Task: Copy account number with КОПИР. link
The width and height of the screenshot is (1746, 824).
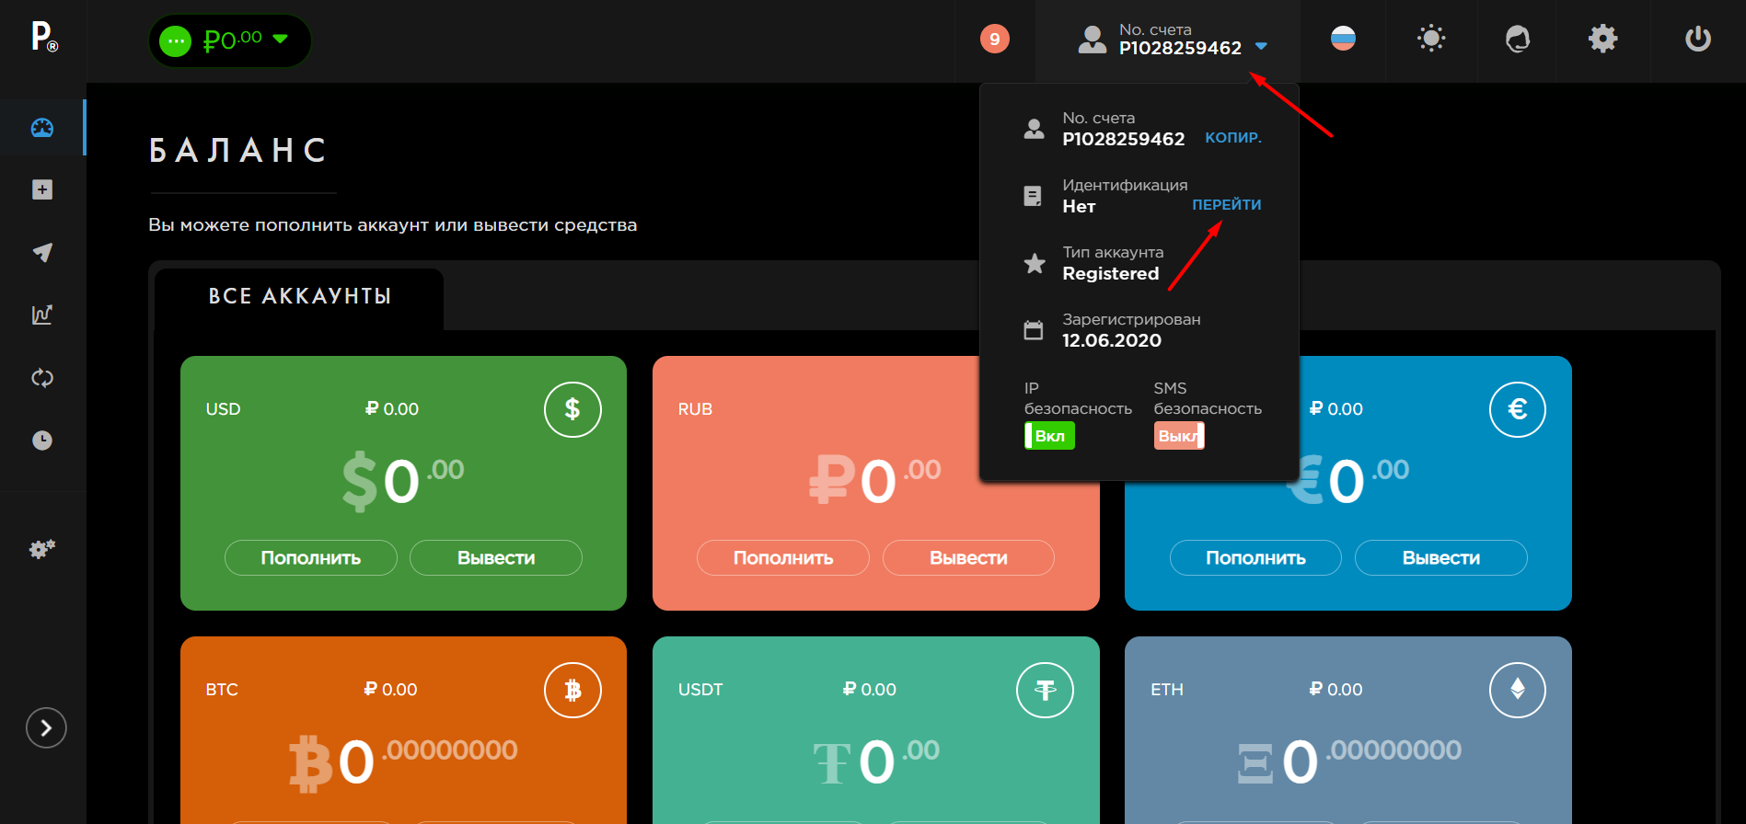Action: tap(1233, 138)
